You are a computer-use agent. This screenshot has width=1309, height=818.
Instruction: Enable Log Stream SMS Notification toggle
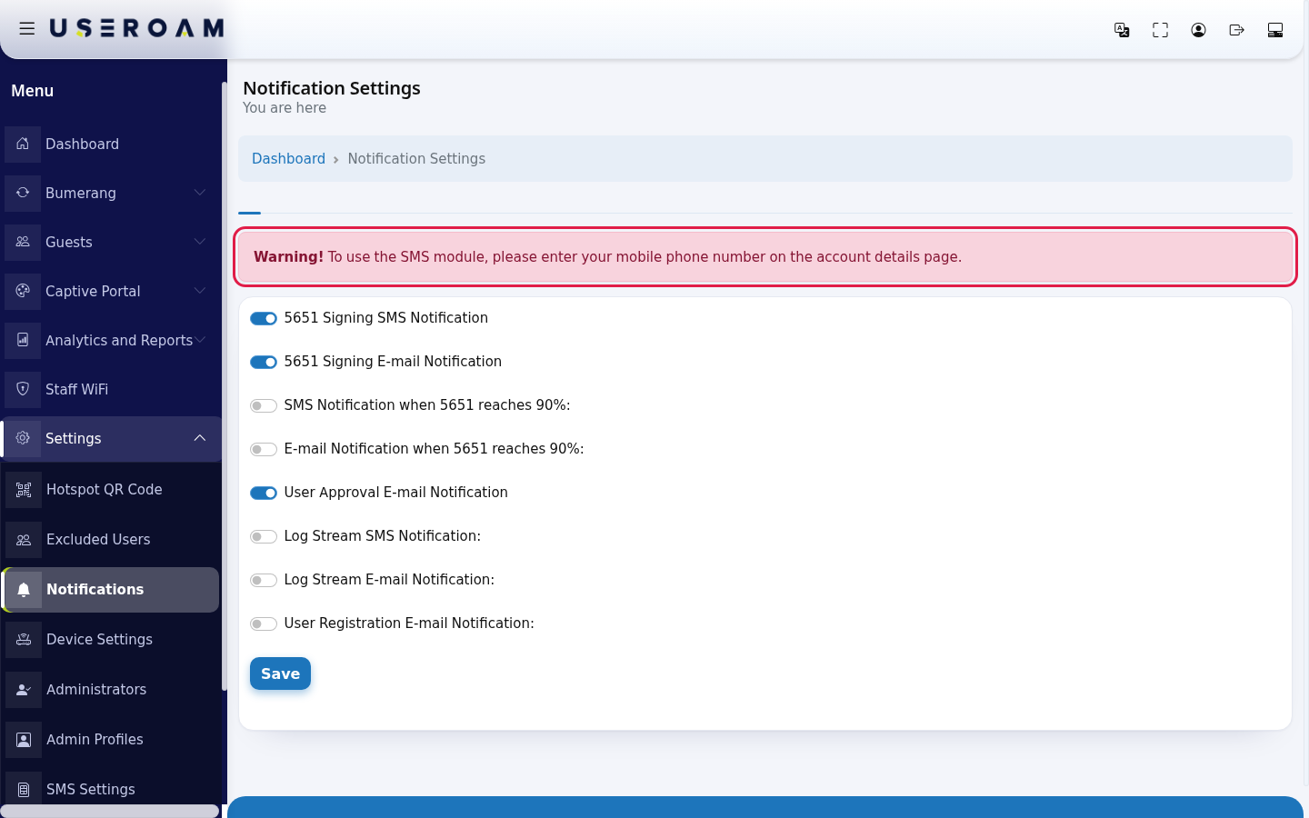pos(264,536)
